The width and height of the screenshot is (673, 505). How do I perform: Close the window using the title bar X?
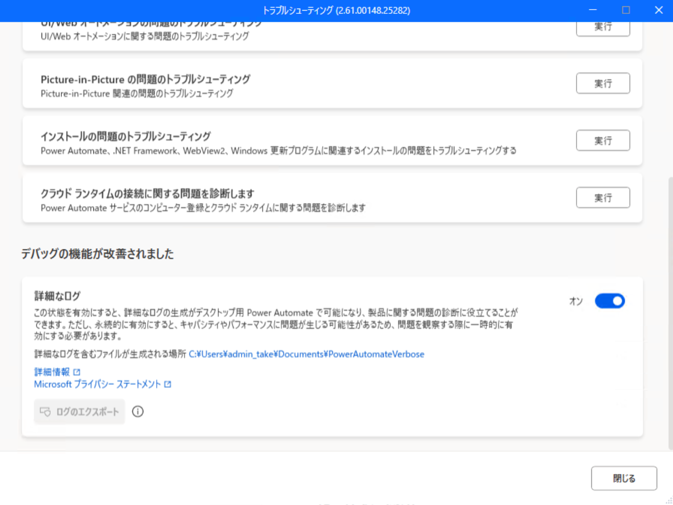[658, 10]
